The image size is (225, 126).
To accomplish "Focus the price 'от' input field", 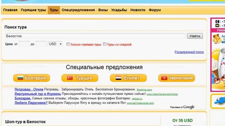I will 24,44.
